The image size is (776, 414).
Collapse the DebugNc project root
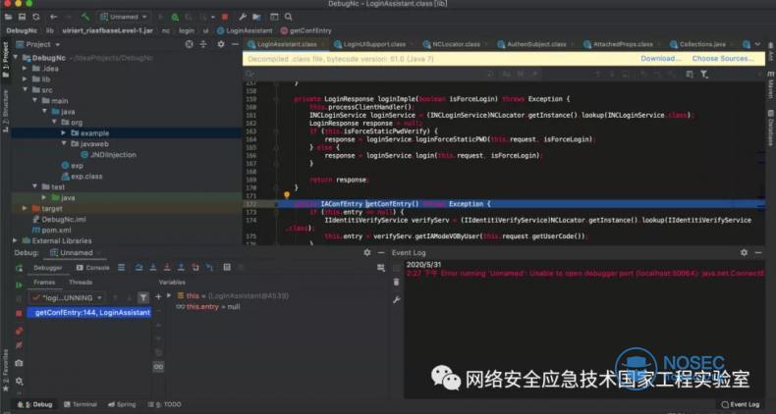click(x=15, y=58)
